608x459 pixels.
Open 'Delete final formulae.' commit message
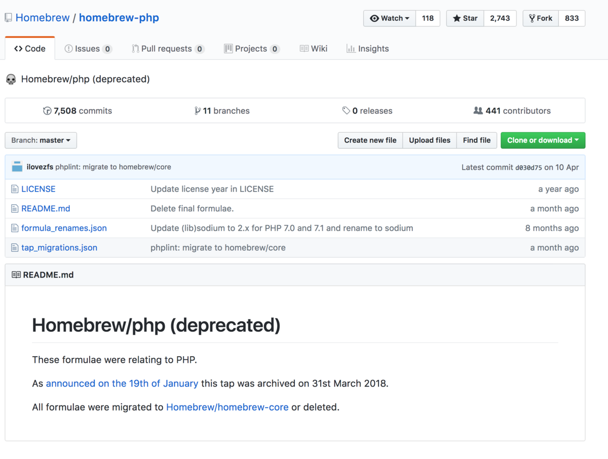(192, 209)
